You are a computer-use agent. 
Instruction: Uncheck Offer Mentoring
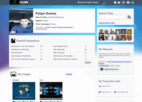pyautogui.click(x=86, y=49)
